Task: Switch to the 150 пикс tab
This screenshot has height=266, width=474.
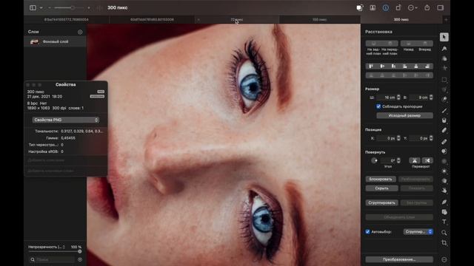Action: (319, 20)
